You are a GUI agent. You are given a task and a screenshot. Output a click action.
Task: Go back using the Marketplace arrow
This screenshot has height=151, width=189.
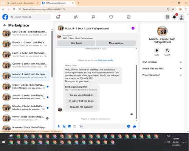click(5, 25)
